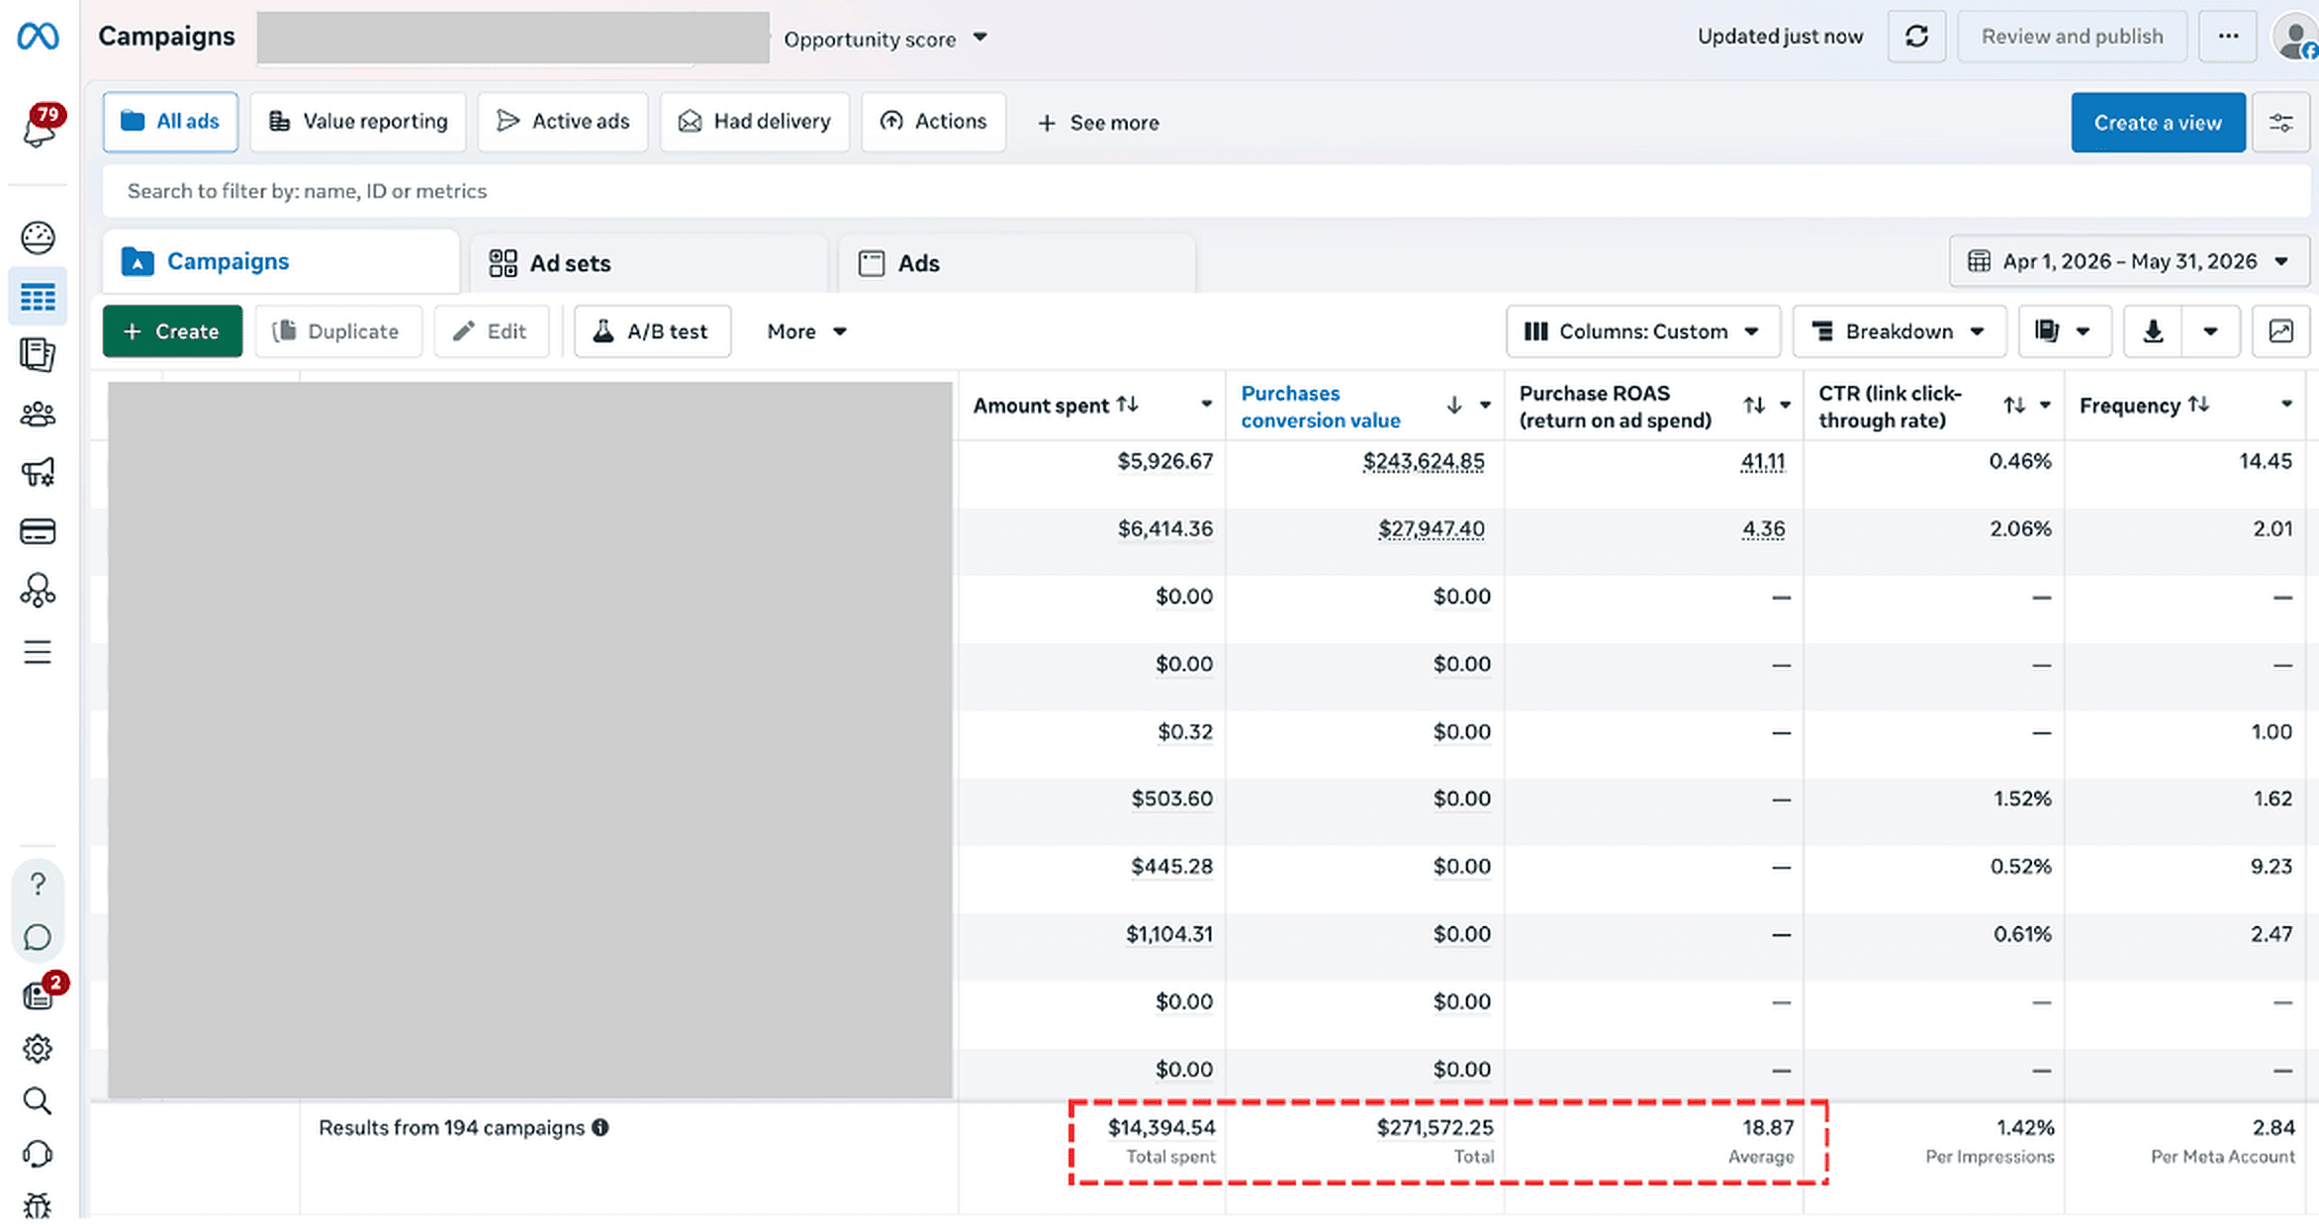Select the Campaigns level tab
The height and width of the screenshot is (1225, 2319).
[x=281, y=262]
